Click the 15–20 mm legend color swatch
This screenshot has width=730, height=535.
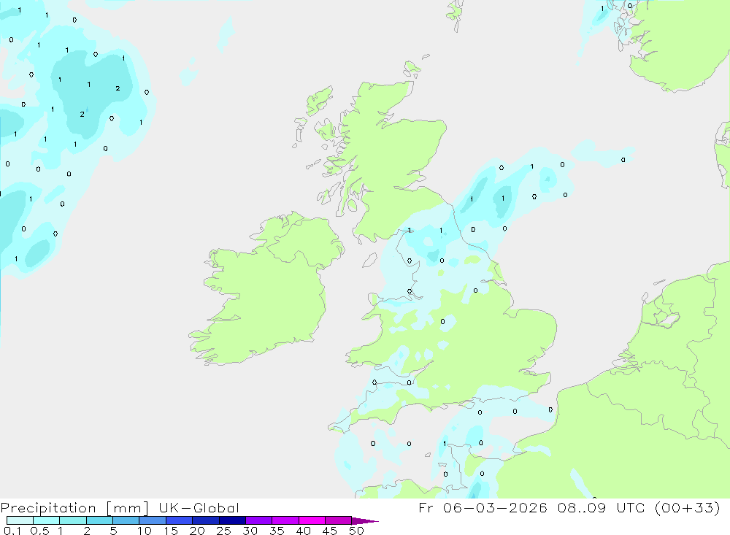point(180,520)
